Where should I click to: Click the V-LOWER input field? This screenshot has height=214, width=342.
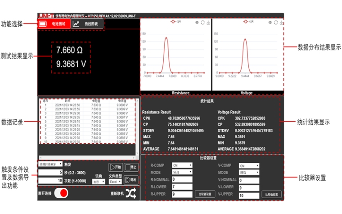[x=249, y=188]
